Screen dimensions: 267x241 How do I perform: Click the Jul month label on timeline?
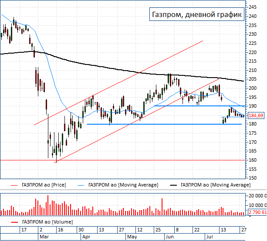coord(210,237)
